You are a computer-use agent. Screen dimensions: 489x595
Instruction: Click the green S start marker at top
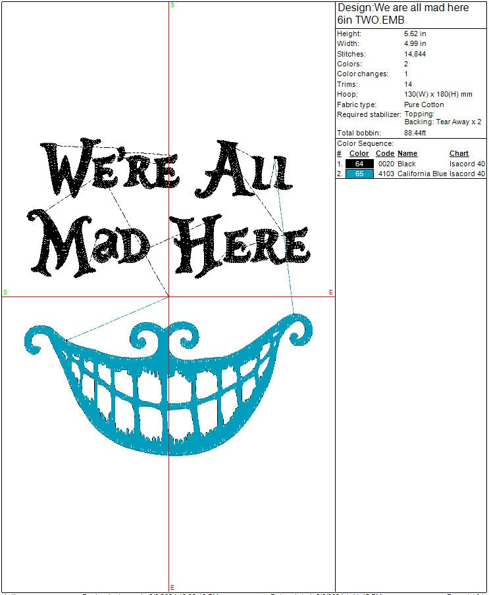pyautogui.click(x=172, y=5)
